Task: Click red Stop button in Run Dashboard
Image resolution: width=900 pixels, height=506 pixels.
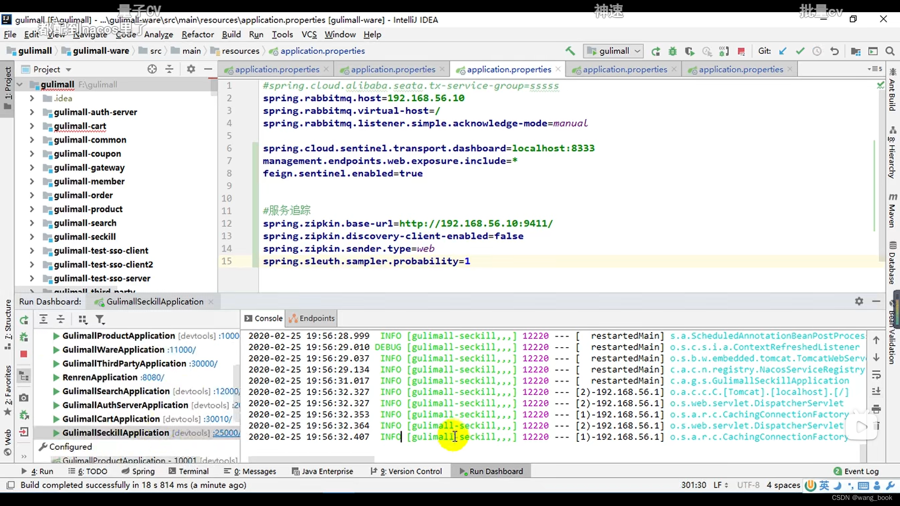Action: click(x=24, y=354)
